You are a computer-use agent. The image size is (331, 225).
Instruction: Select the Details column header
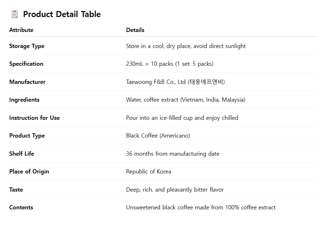[135, 30]
